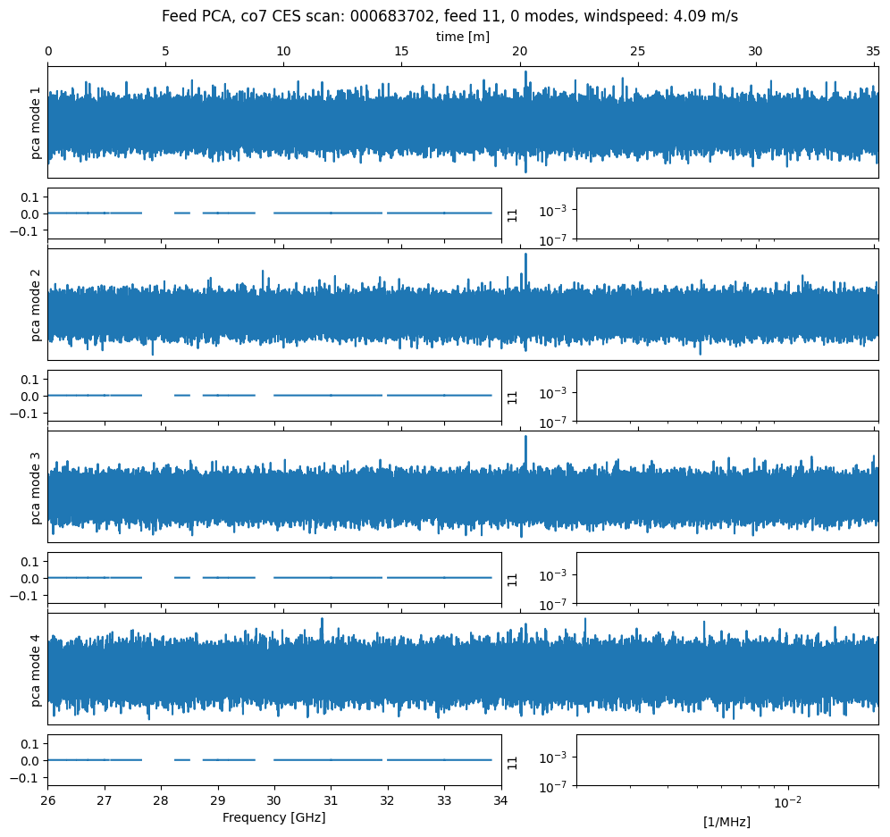This screenshot has width=890, height=837.
Task: Click the '10⁻²' tick label at bottom right
Action: coord(786,801)
